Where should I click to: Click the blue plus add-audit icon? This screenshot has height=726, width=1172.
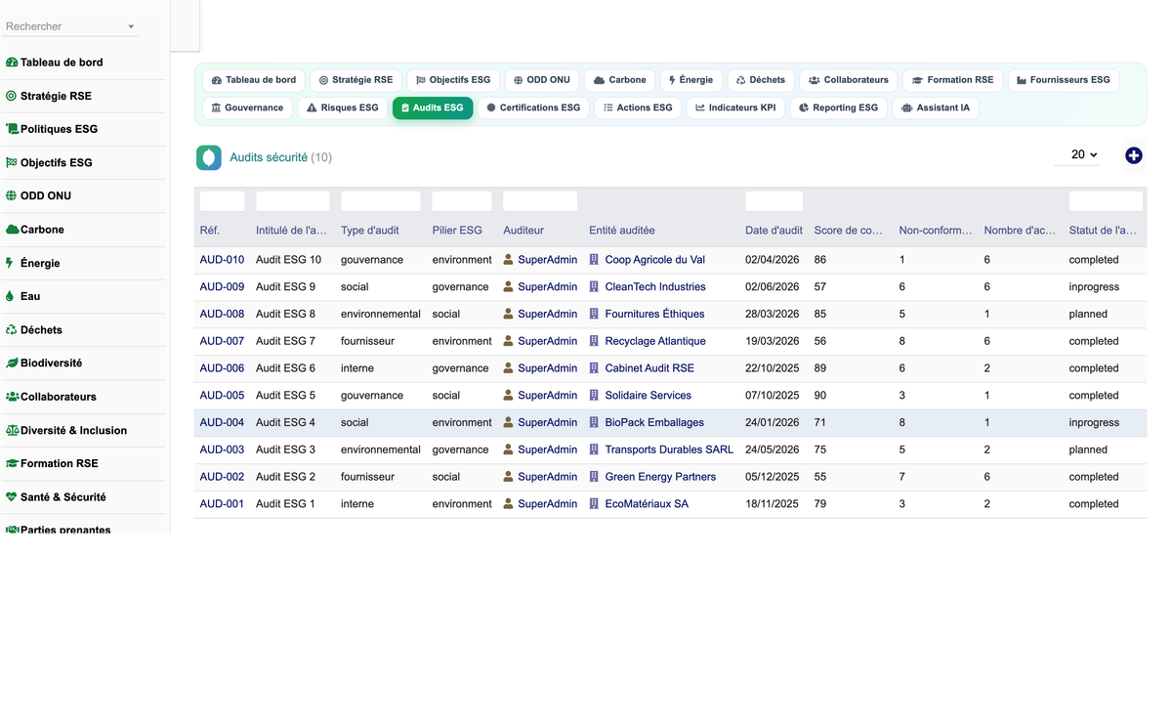click(x=1133, y=155)
